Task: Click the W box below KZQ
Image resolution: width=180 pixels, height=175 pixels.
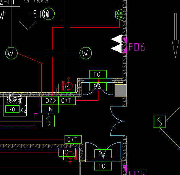Action: [x=50, y=109]
